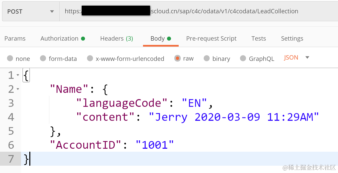The width and height of the screenshot is (338, 173).
Task: Open the Pre-request Script tab
Action: pyautogui.click(x=211, y=39)
